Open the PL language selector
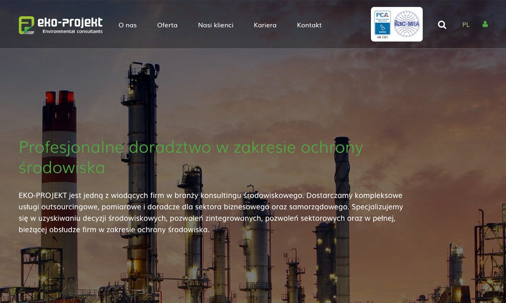 (466, 25)
